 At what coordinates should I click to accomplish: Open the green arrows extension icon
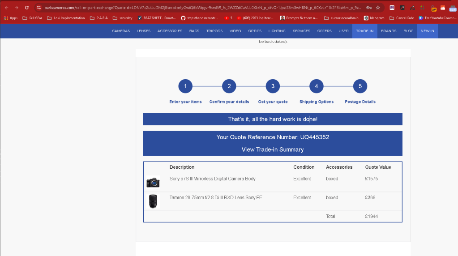click(422, 8)
